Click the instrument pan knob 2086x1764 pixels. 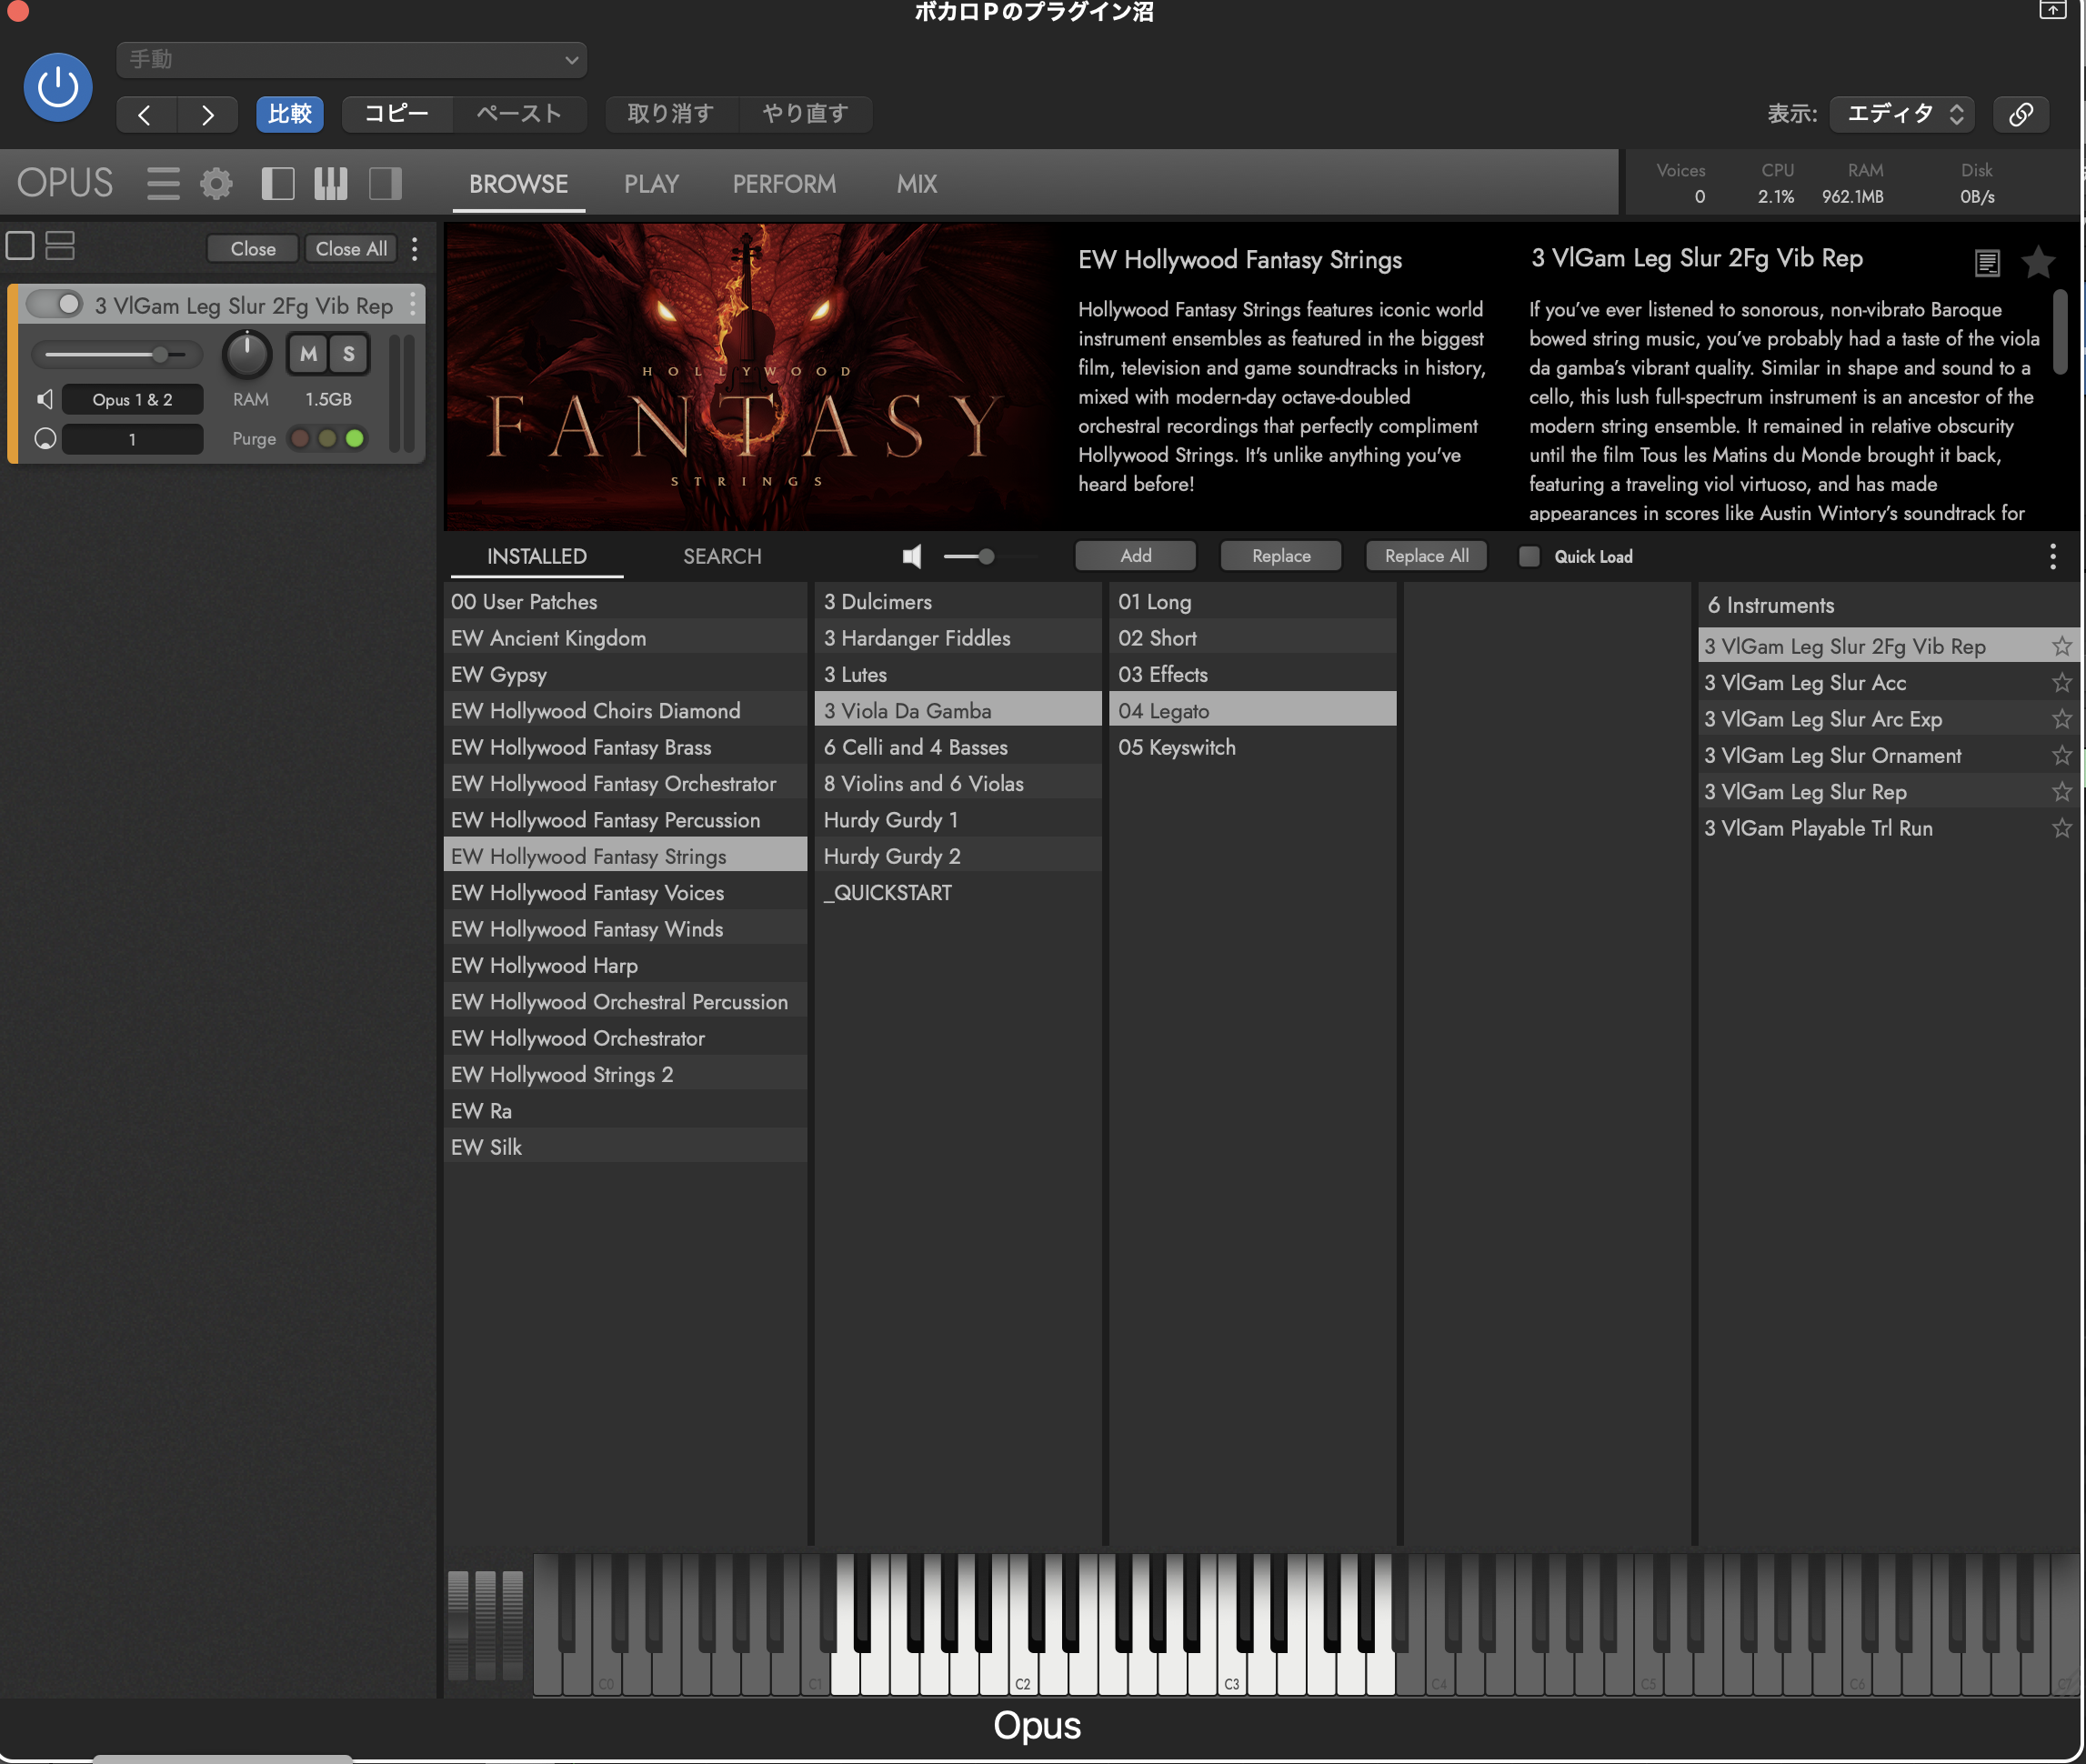247,355
